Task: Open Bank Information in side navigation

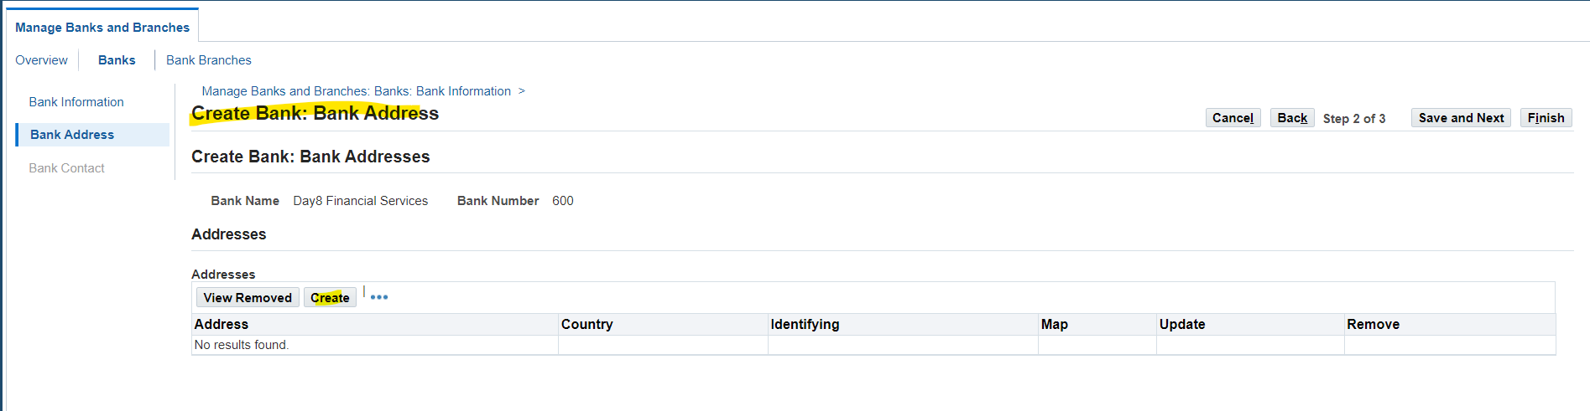Action: click(76, 102)
